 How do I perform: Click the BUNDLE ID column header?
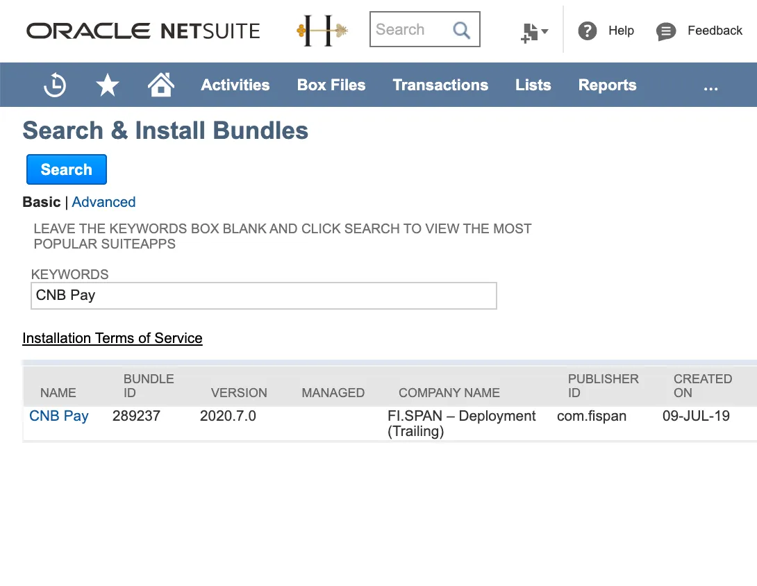149,385
